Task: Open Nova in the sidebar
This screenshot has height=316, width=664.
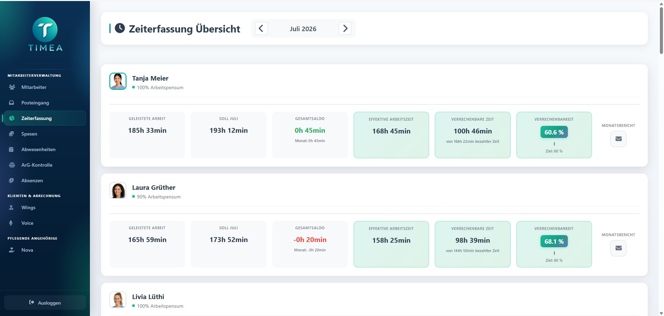Action: pos(45,250)
